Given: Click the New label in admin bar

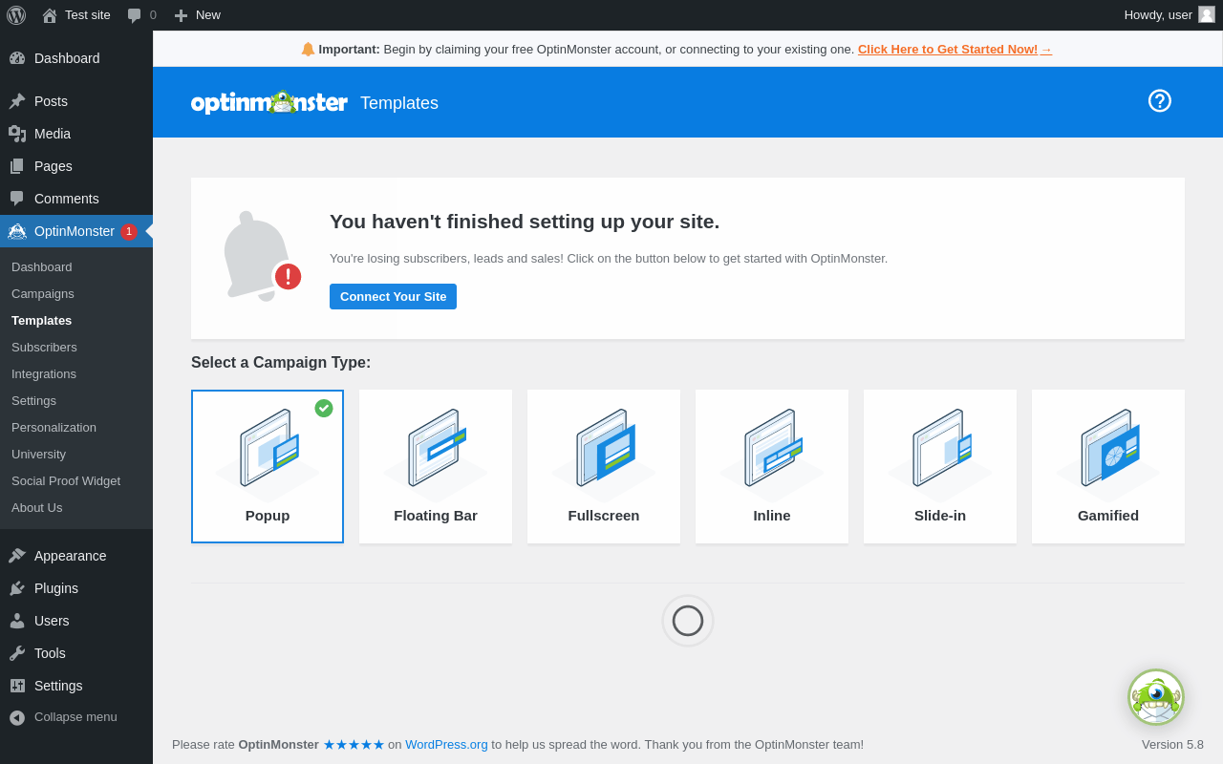Looking at the screenshot, I should coord(208,15).
